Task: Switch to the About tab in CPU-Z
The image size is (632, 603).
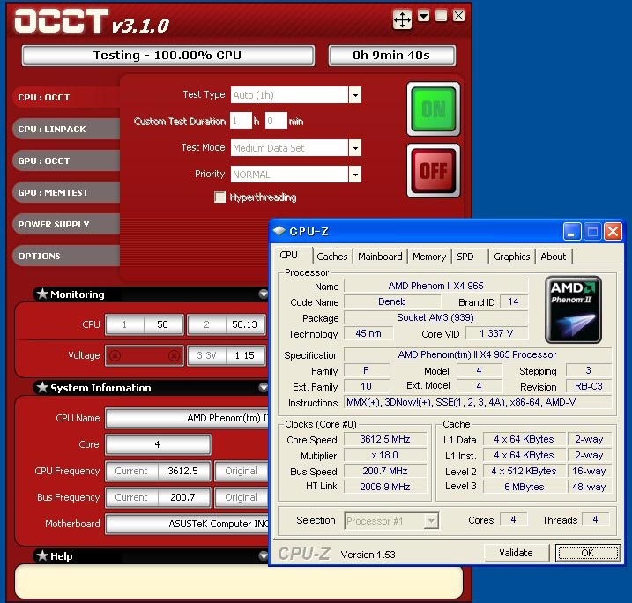Action: pyautogui.click(x=554, y=257)
